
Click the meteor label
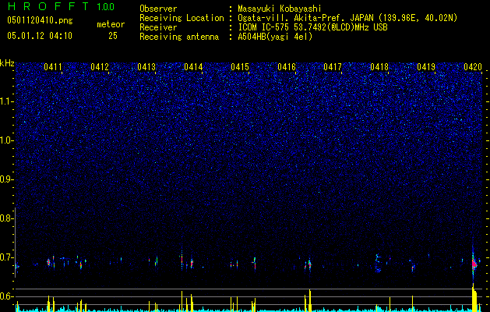click(x=111, y=24)
